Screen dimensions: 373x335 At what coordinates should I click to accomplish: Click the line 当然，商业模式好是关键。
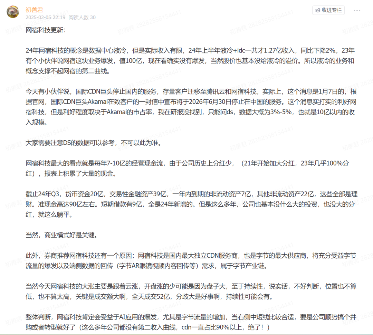(x=61, y=235)
